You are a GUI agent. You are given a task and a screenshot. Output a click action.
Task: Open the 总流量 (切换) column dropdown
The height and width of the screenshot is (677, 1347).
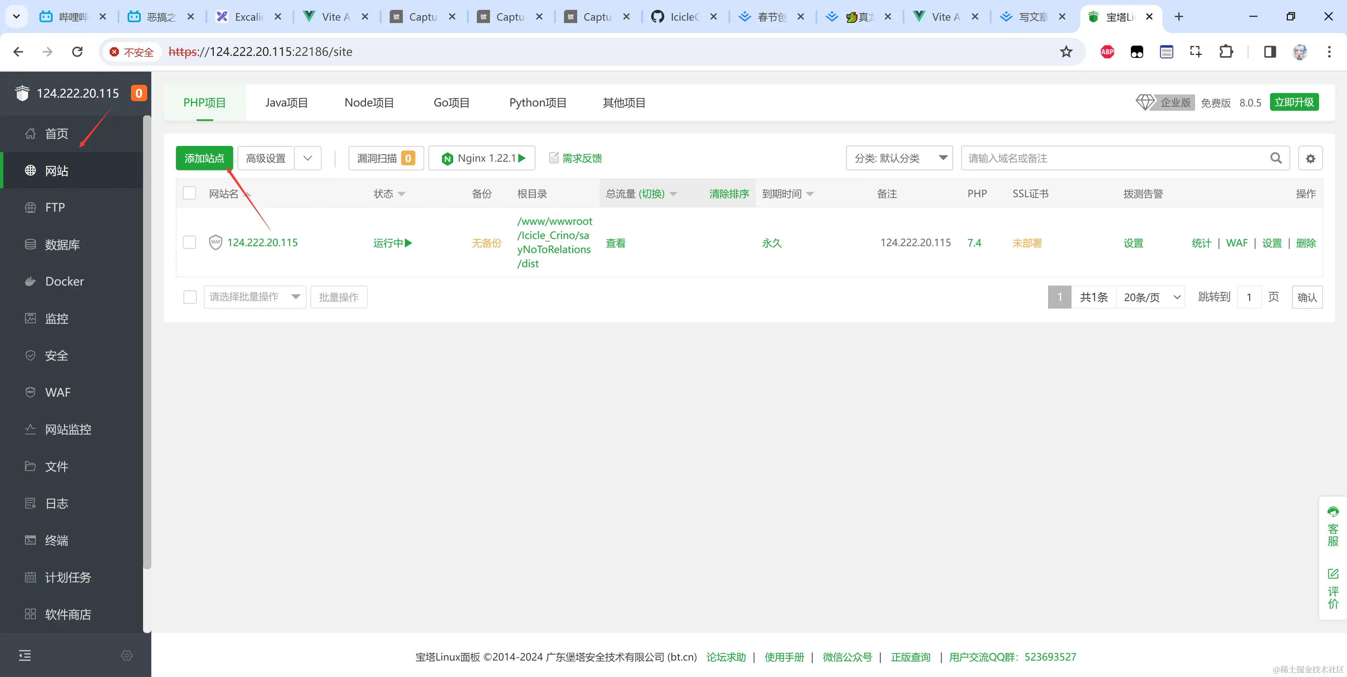[x=673, y=194]
